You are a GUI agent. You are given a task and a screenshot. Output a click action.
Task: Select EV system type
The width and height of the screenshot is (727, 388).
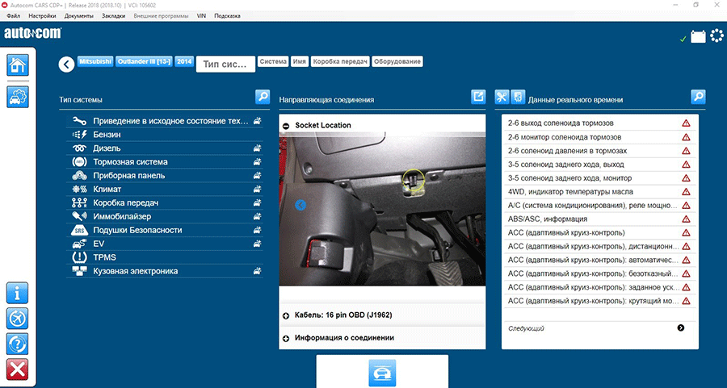pos(165,244)
